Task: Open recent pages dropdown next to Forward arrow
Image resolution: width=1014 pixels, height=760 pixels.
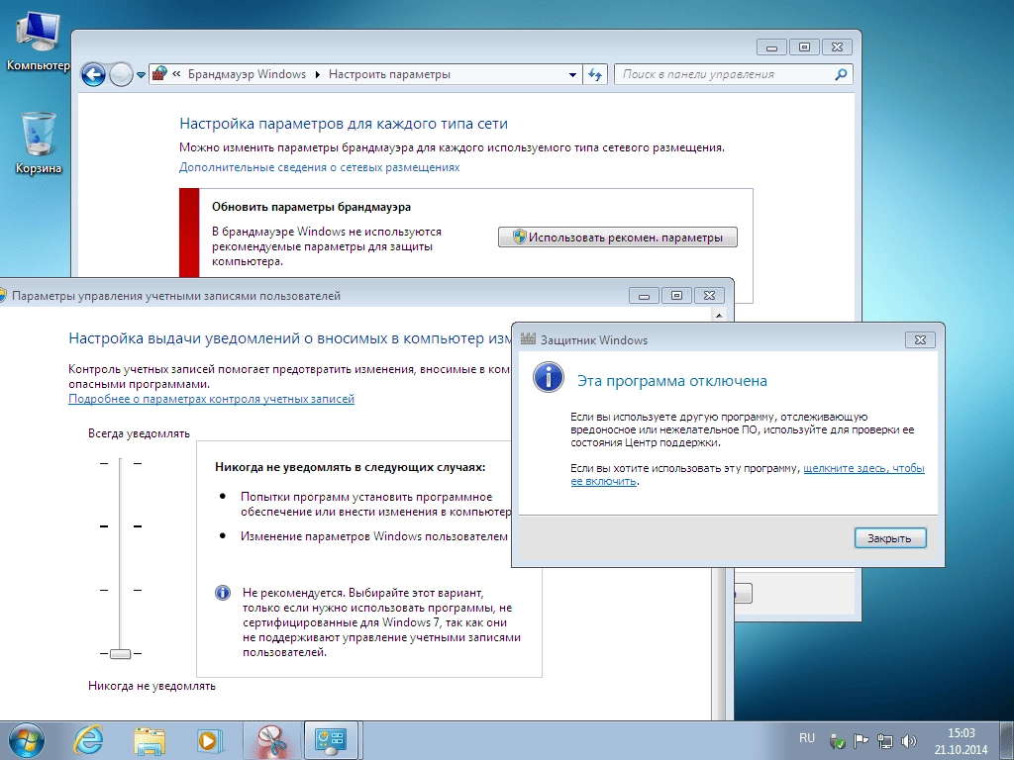Action: (x=141, y=75)
